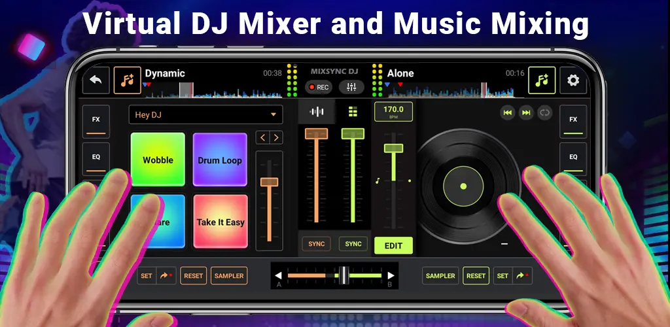Switch to the pad grid tab

tap(353, 112)
